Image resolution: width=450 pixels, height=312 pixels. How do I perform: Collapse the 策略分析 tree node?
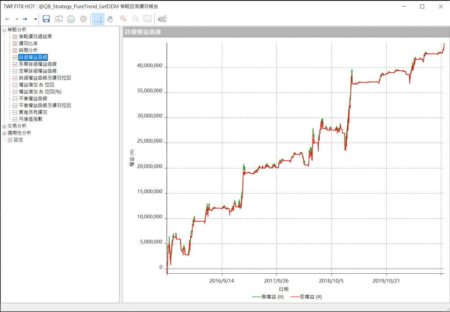click(4, 30)
